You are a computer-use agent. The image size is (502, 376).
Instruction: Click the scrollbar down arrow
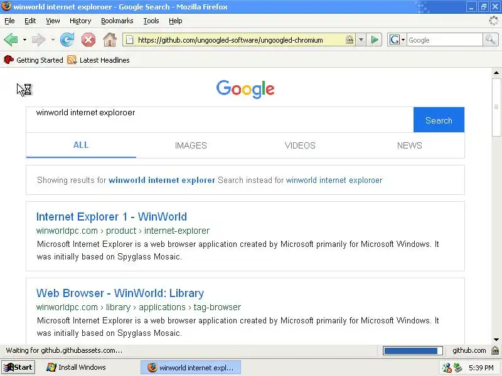[x=496, y=340]
